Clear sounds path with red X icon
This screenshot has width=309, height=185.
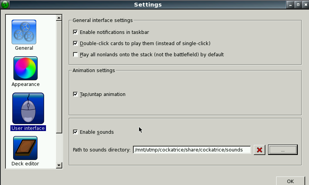click(x=260, y=150)
